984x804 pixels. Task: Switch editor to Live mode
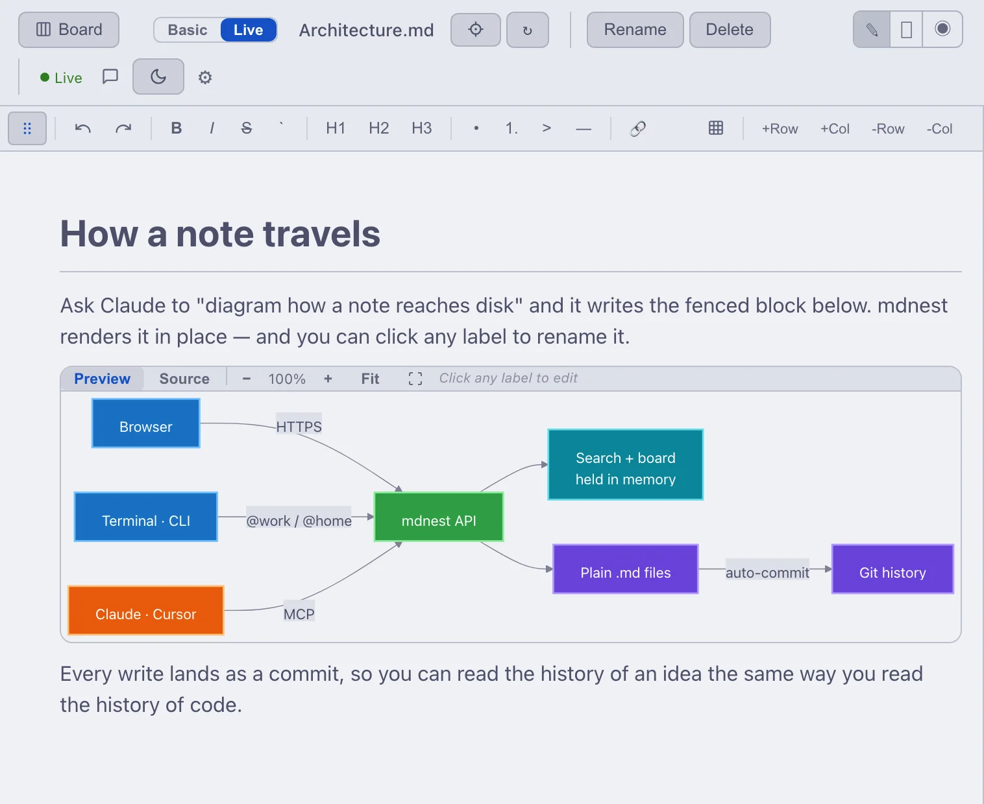pyautogui.click(x=249, y=30)
